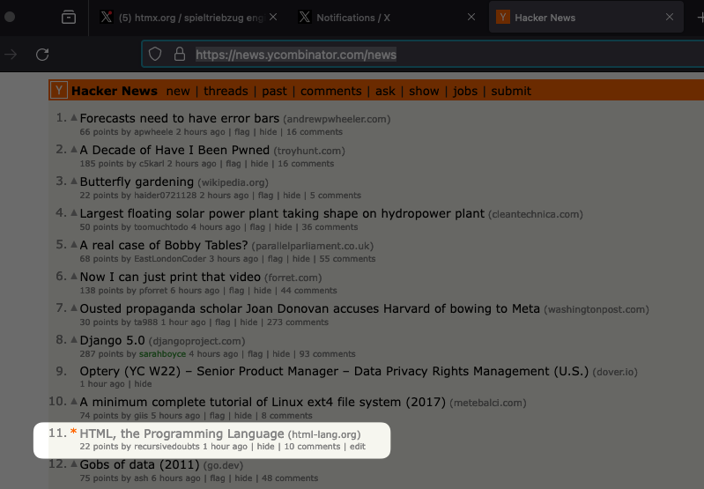The height and width of the screenshot is (489, 704).
Task: Click the forward navigation arrow
Action: pyautogui.click(x=11, y=55)
